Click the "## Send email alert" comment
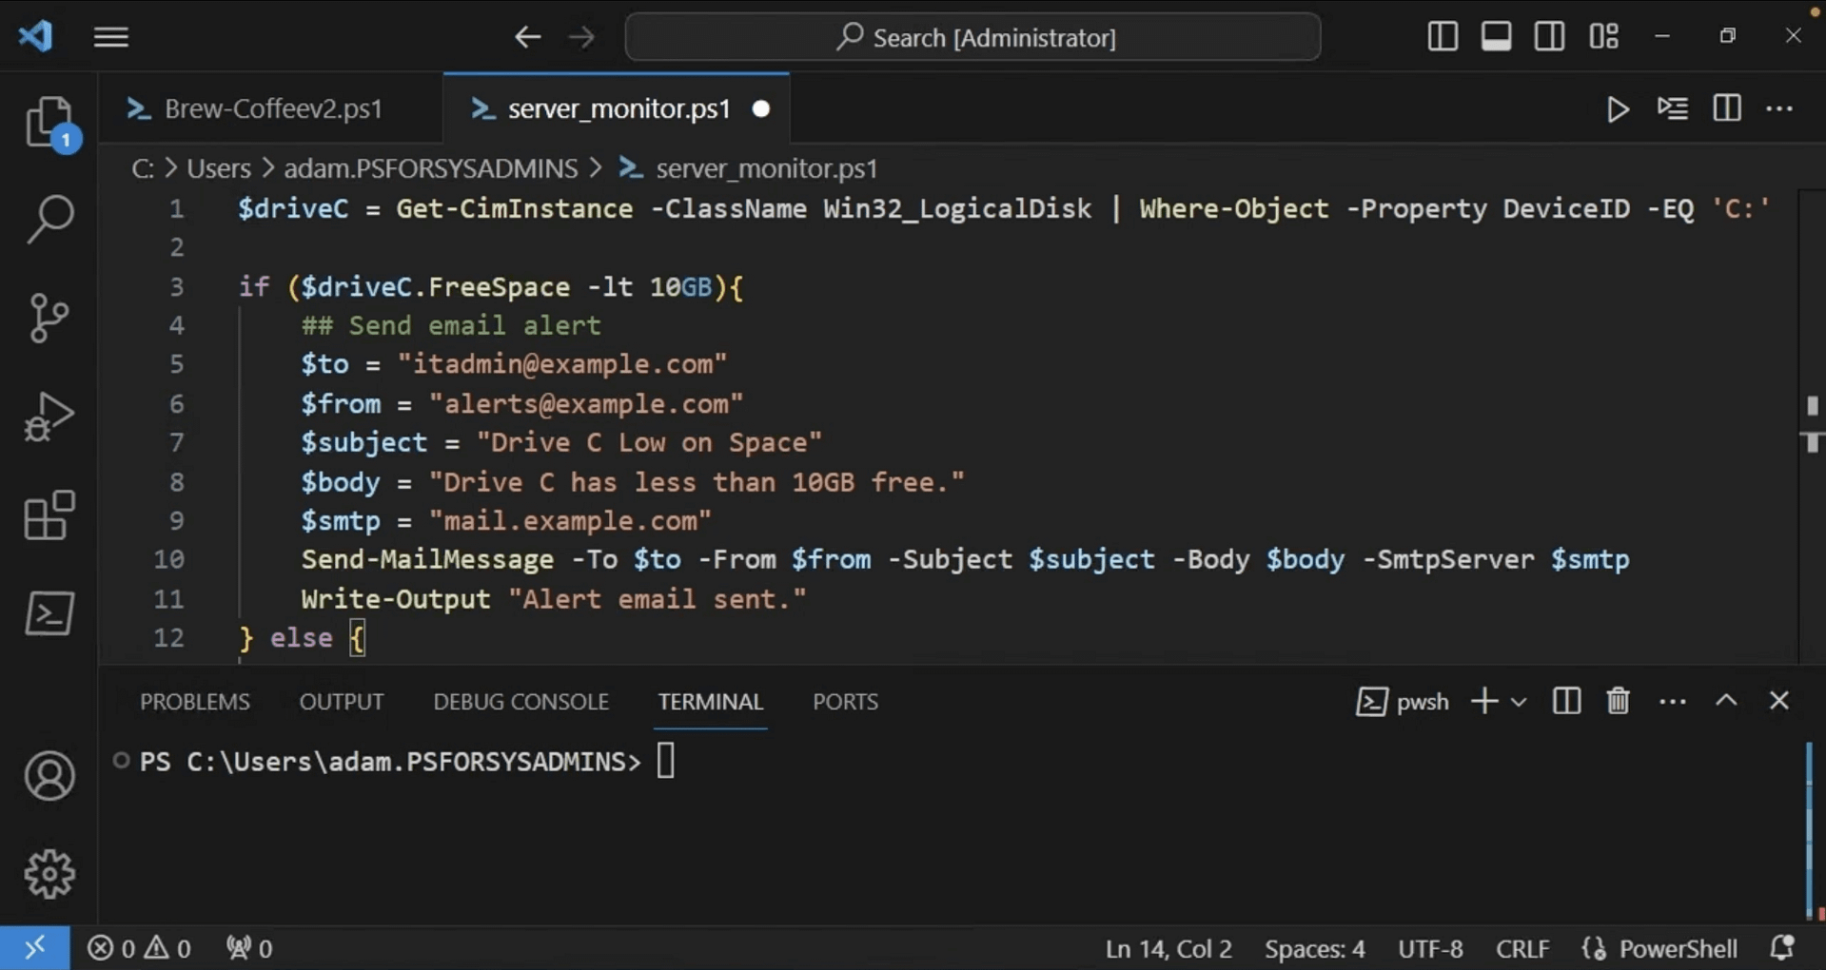This screenshot has height=970, width=1826. tap(451, 325)
